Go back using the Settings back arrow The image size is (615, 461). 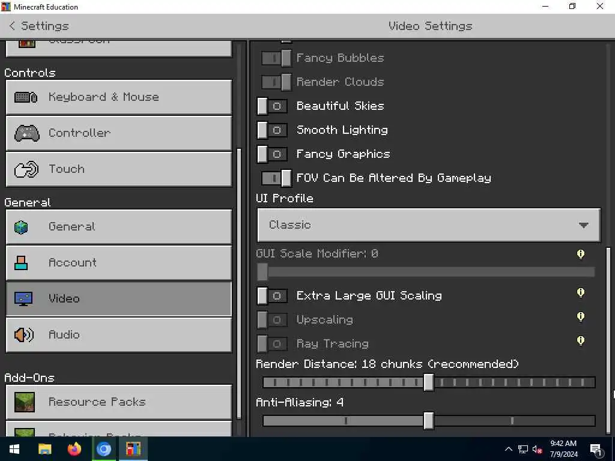pyautogui.click(x=12, y=26)
